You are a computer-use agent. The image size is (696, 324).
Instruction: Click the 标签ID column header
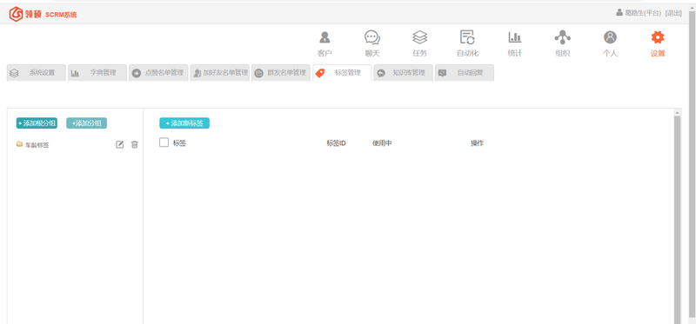pos(336,143)
